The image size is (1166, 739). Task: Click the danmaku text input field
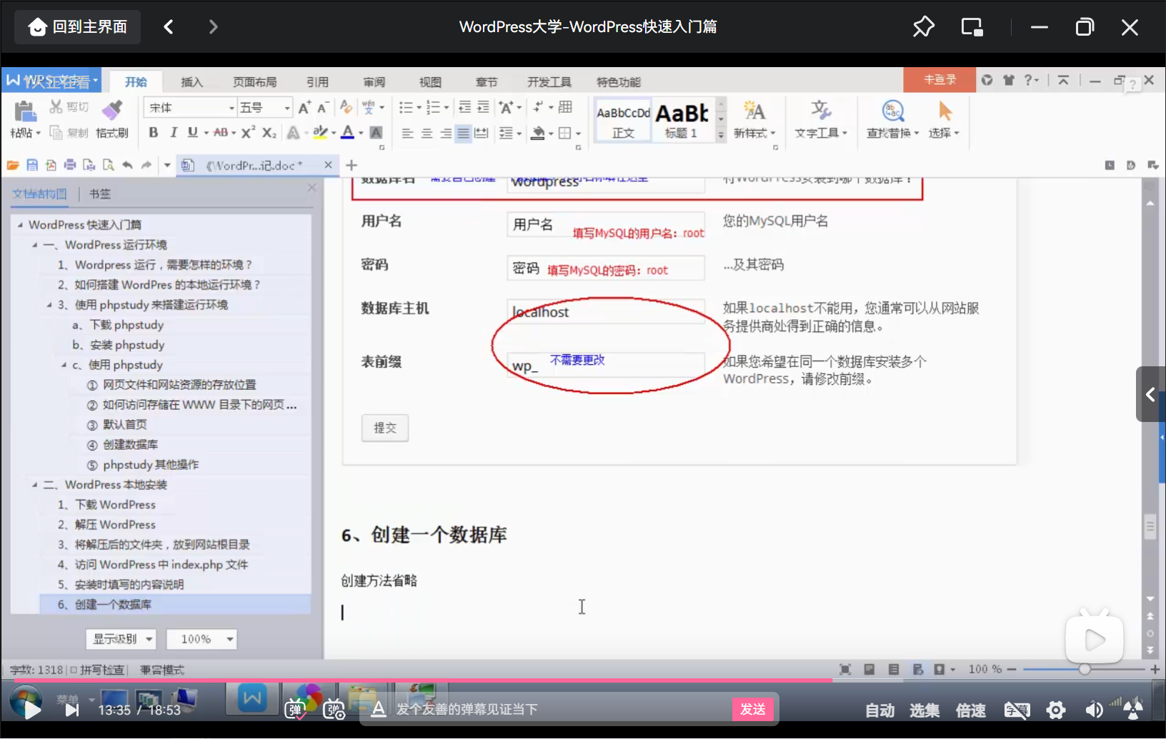click(561, 709)
